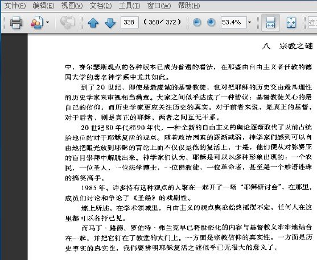Click the page header 八 宗教之谜
This screenshot has width=317, height=260.
pos(287,46)
